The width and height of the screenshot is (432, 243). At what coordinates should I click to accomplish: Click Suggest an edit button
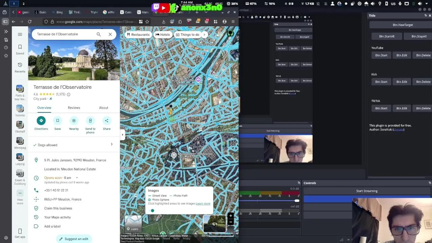click(74, 239)
